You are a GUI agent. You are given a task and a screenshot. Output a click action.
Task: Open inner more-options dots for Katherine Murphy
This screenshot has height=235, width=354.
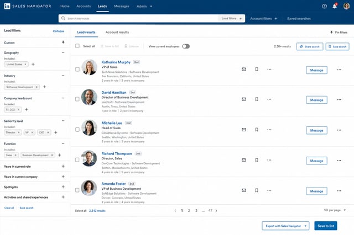tap(269, 70)
